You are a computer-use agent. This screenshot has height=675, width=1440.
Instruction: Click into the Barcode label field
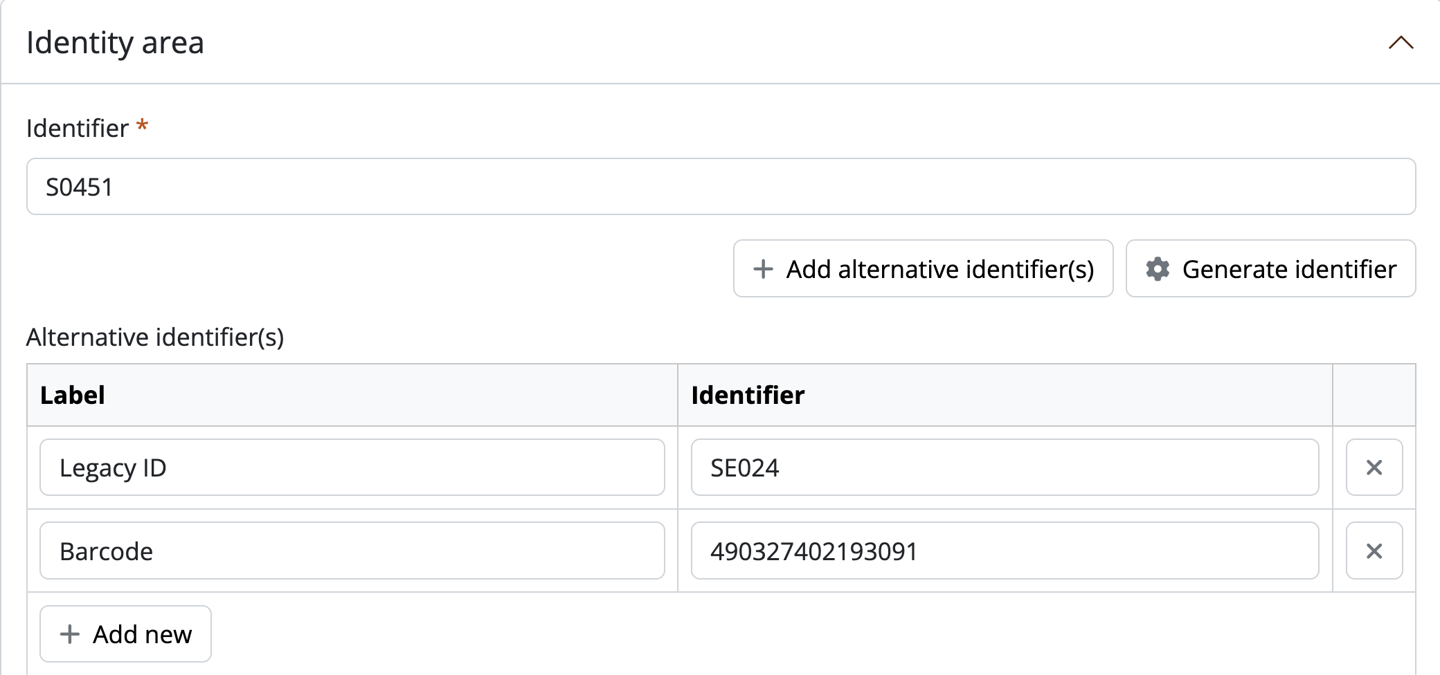[352, 551]
